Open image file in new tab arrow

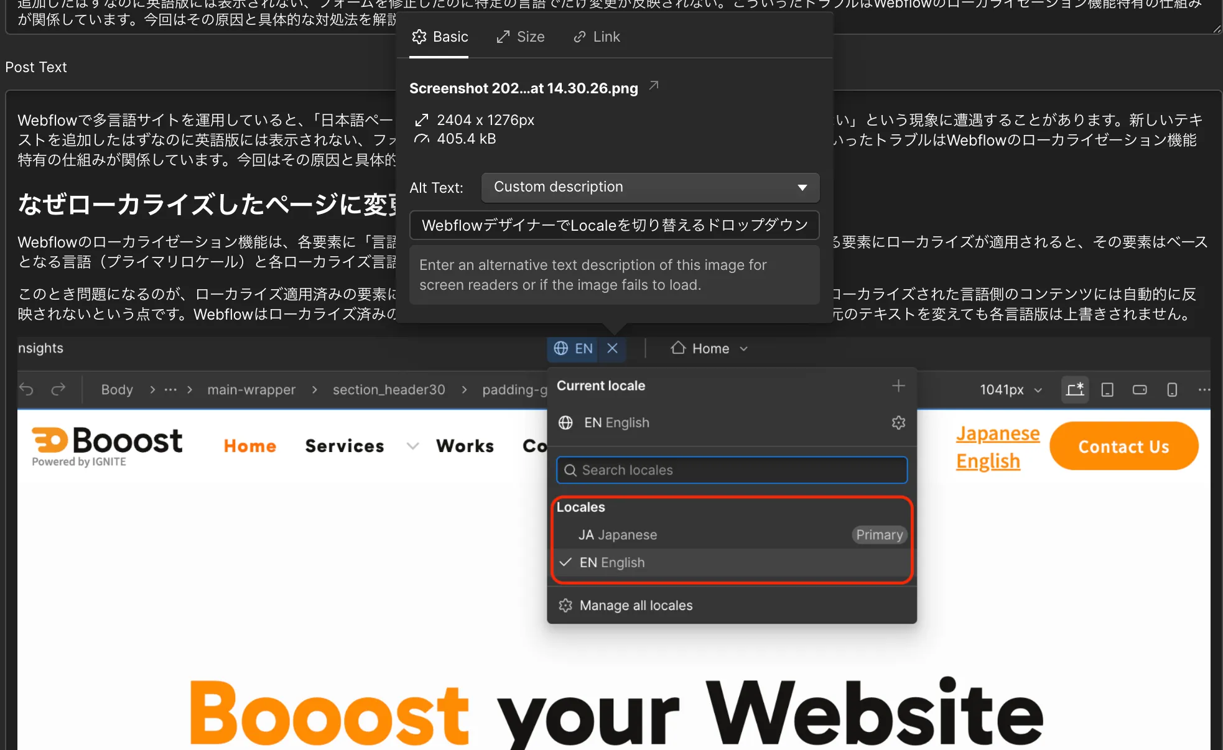click(x=654, y=85)
